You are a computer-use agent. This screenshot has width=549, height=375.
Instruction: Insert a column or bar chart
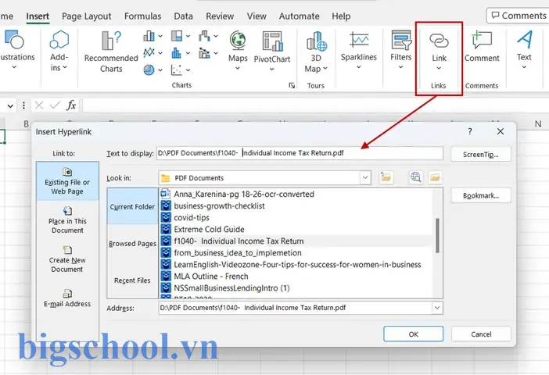[x=149, y=36]
